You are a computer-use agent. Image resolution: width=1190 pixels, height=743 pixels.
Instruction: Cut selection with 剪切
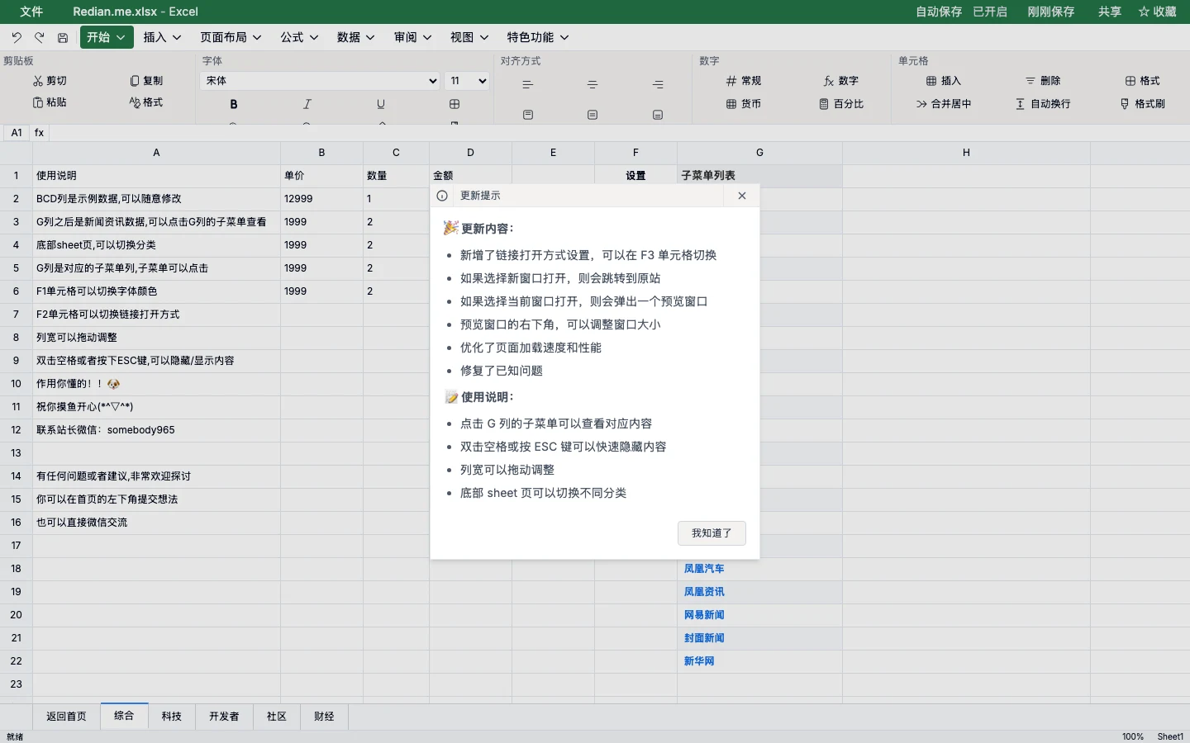[50, 81]
